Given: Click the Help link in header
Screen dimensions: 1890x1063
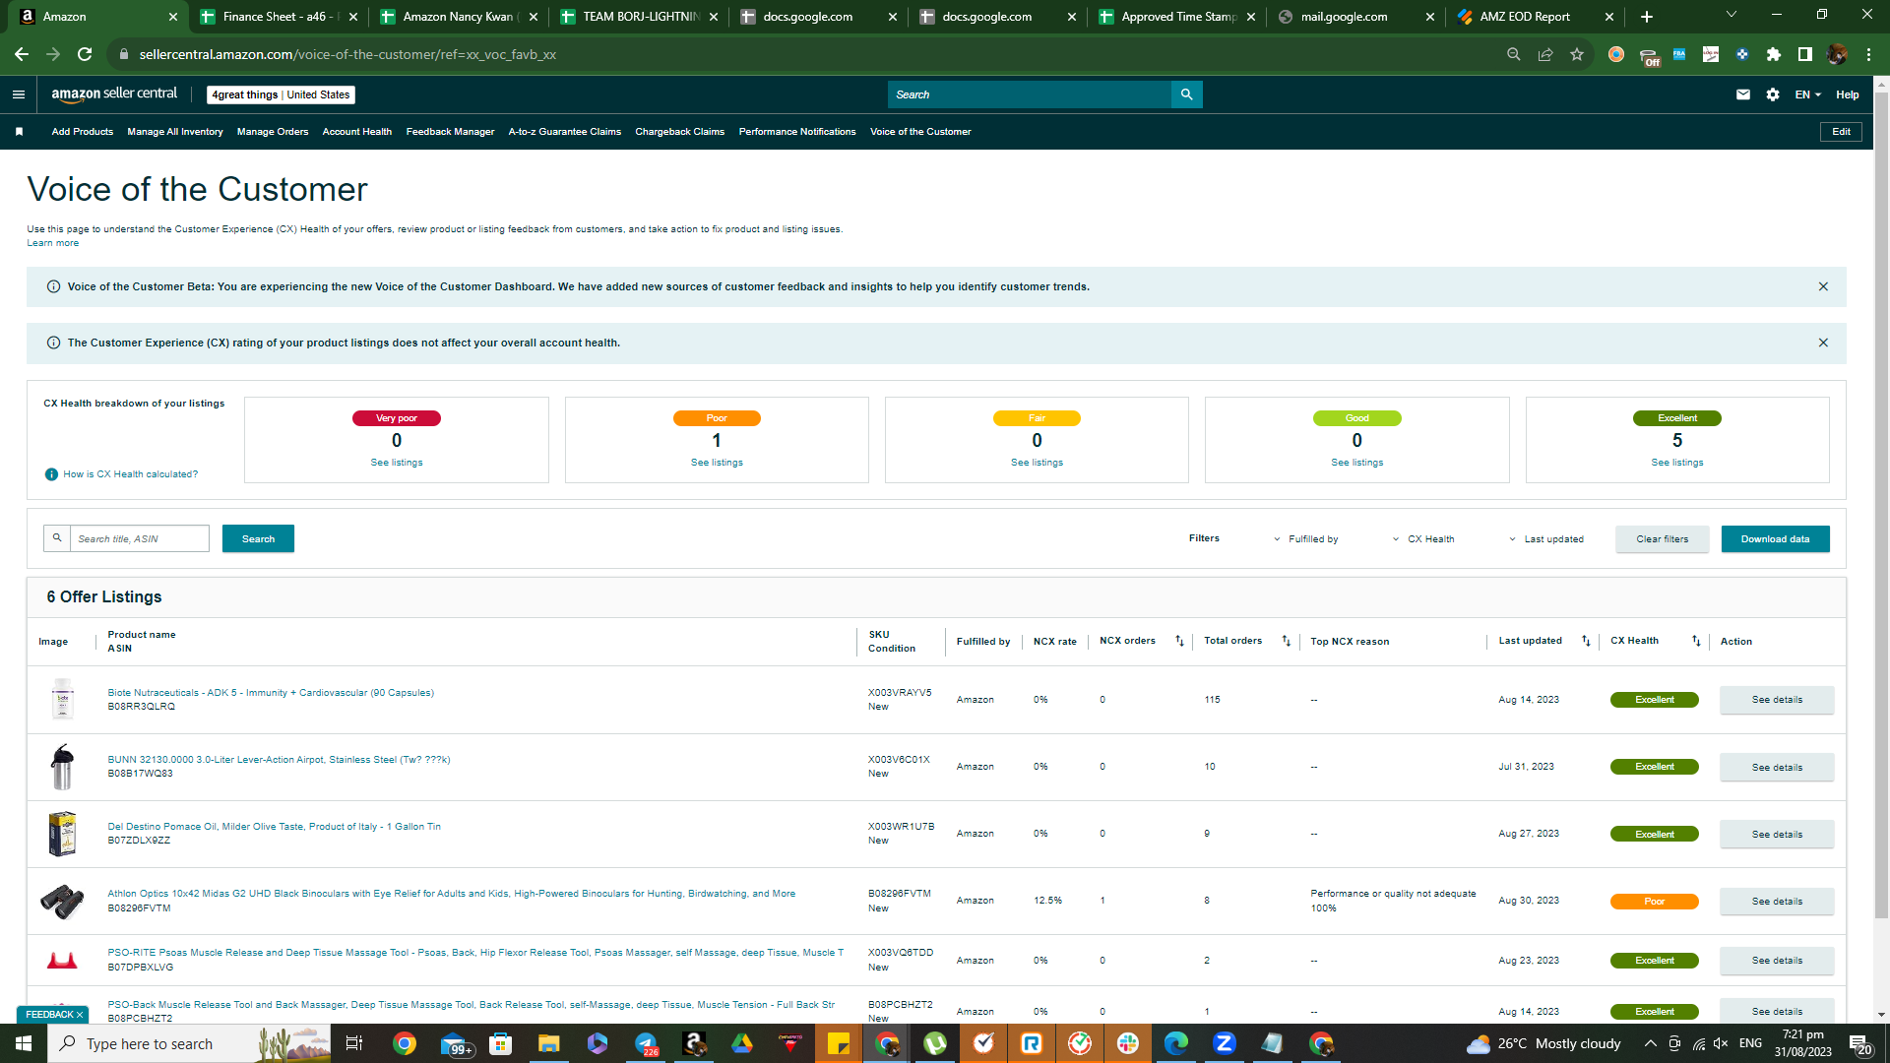Looking at the screenshot, I should coord(1847,94).
